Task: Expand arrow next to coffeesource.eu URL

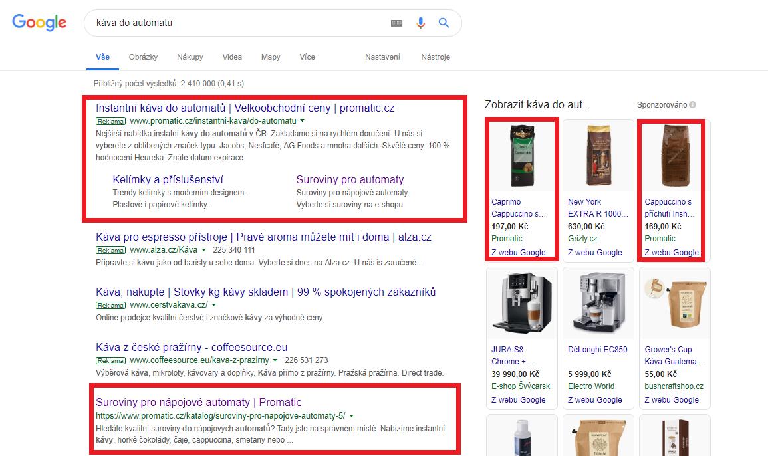Action: [x=275, y=360]
